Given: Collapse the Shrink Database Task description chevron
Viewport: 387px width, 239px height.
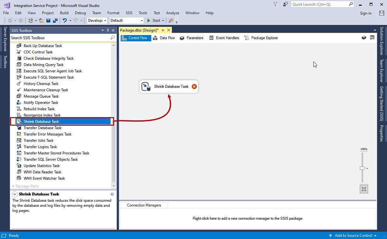Looking at the screenshot, I should [x=15, y=194].
